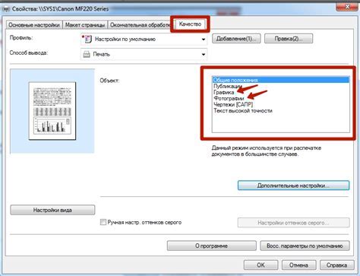Click the Отмена button
The height and width of the screenshot is (276, 360).
[299, 265]
